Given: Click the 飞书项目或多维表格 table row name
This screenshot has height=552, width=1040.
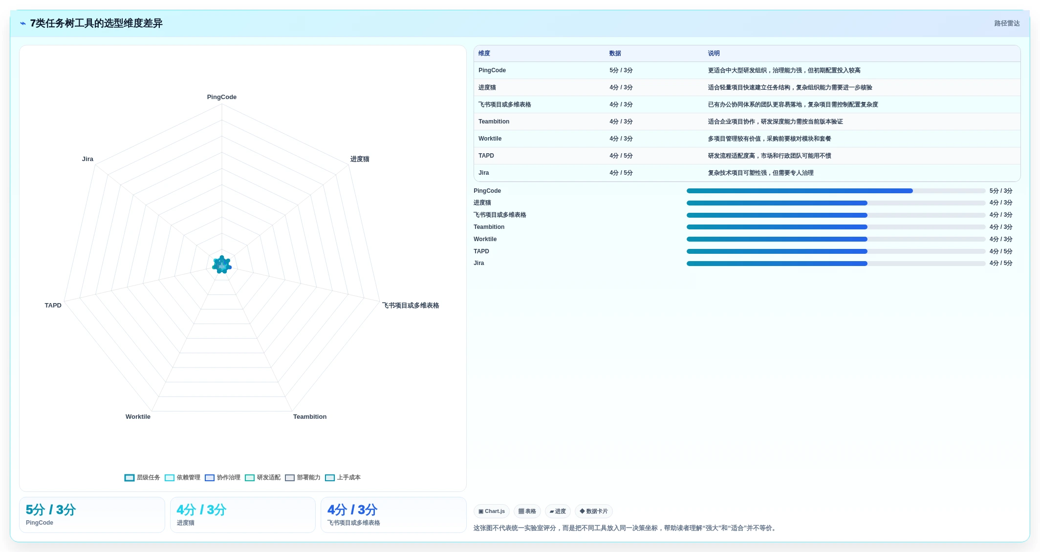Looking at the screenshot, I should point(505,104).
